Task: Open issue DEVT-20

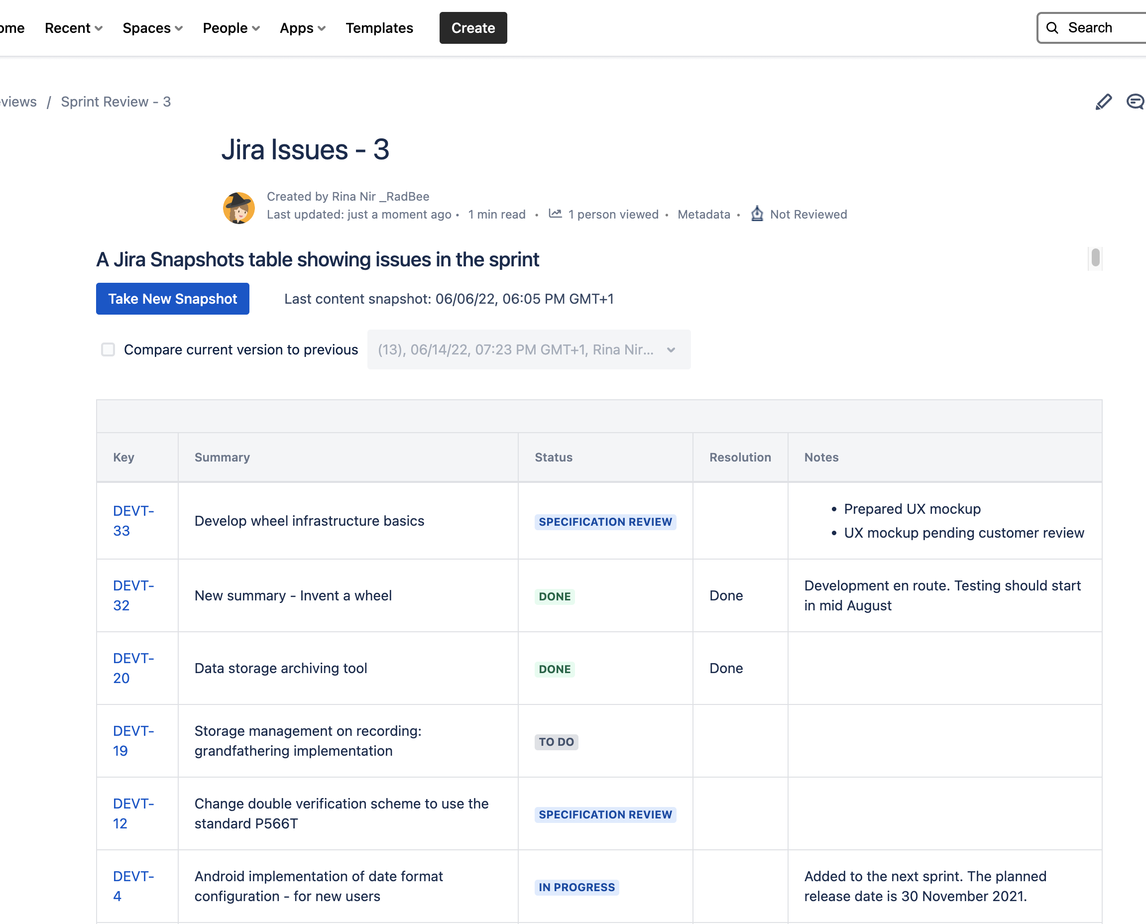Action: pos(133,668)
